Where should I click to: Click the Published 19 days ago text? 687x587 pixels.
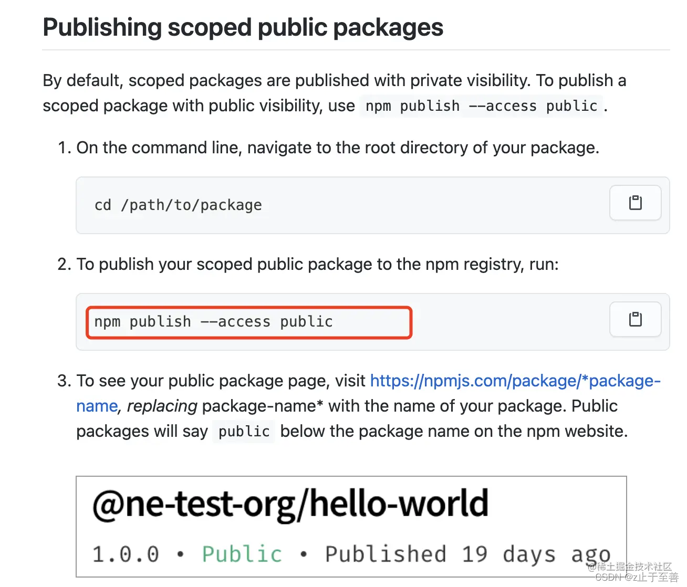tap(467, 554)
